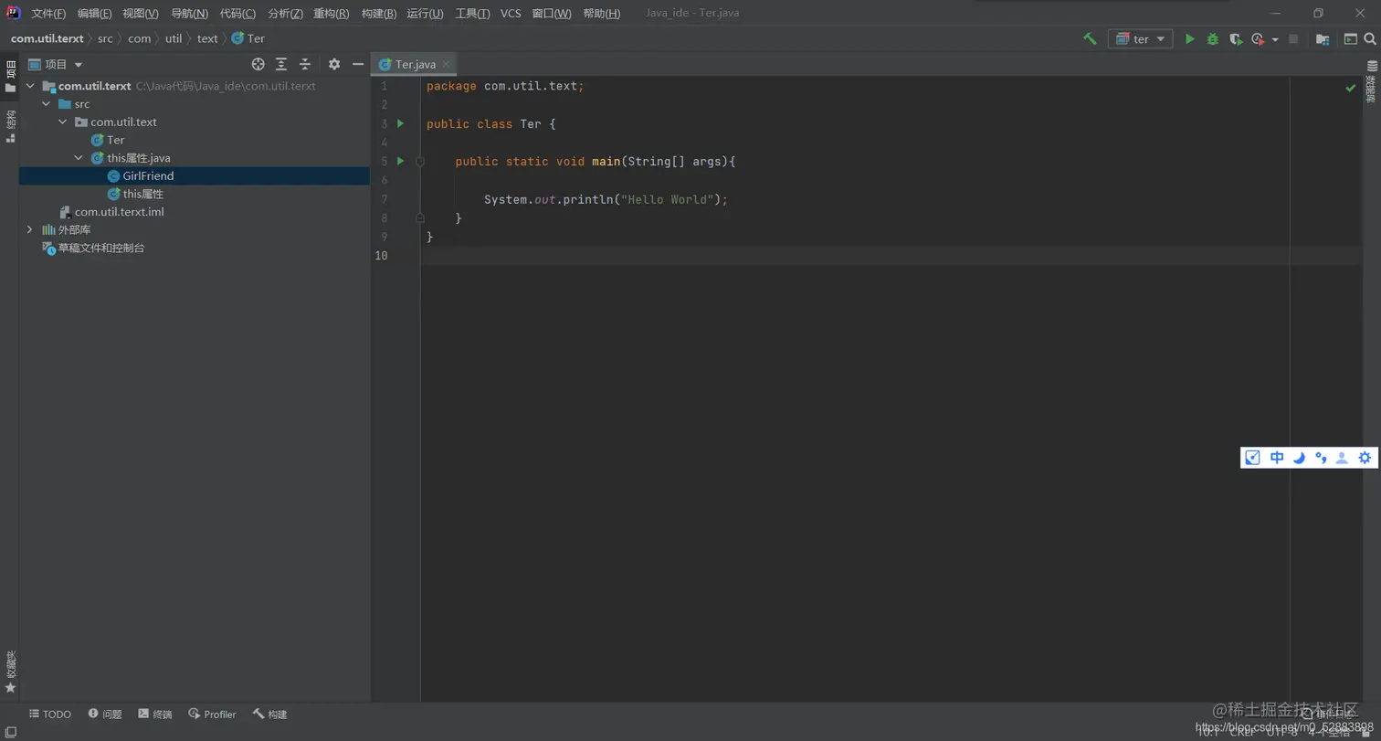This screenshot has width=1381, height=741.
Task: Click run gutter arrow beside main method
Action: click(x=400, y=161)
